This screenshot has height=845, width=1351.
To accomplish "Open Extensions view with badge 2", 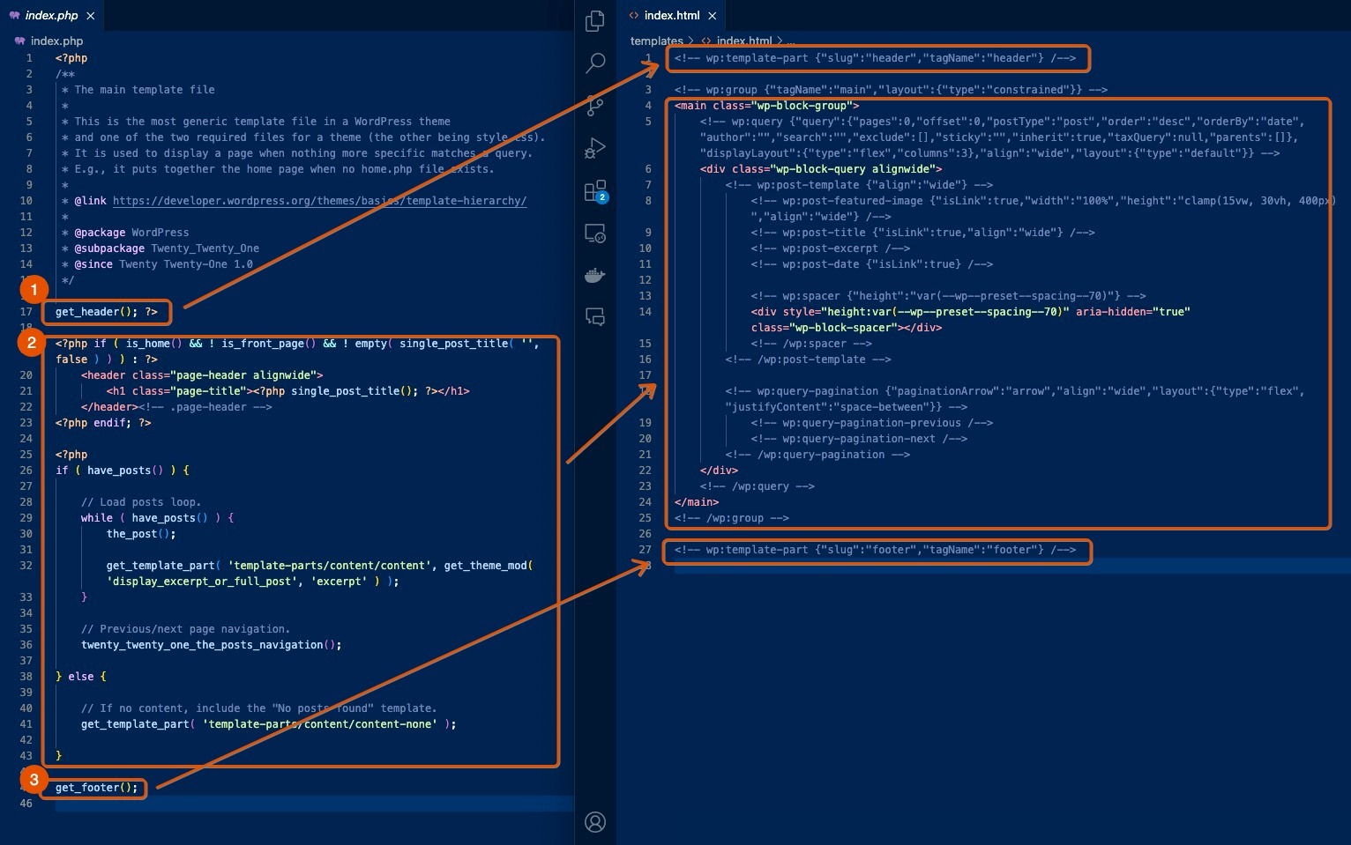I will 595,191.
